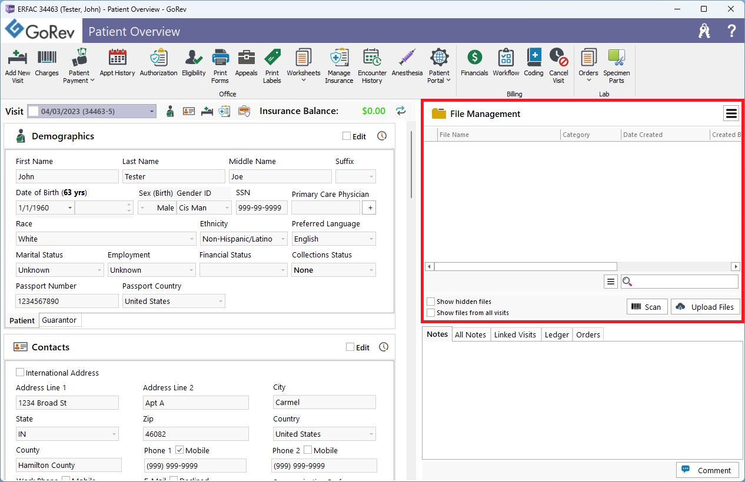Screen dimensions: 745x482
Task: Check the Phone 2 Mobile checkbox
Action: tap(308, 450)
